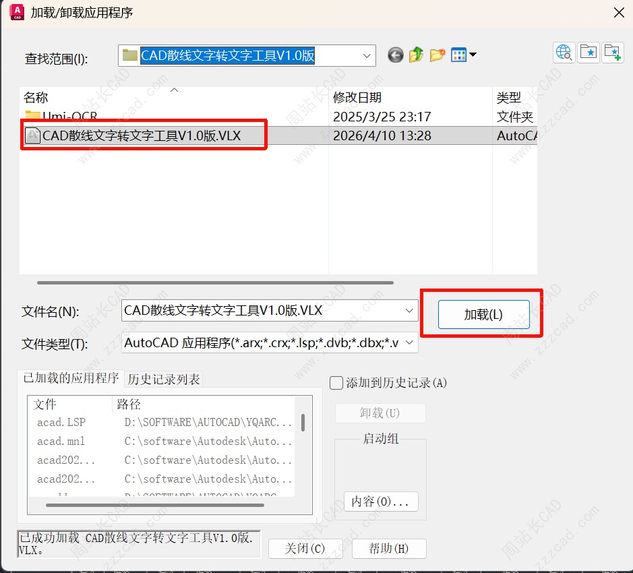The image size is (633, 573).
Task: Open the view menu icon
Action: coord(463,55)
